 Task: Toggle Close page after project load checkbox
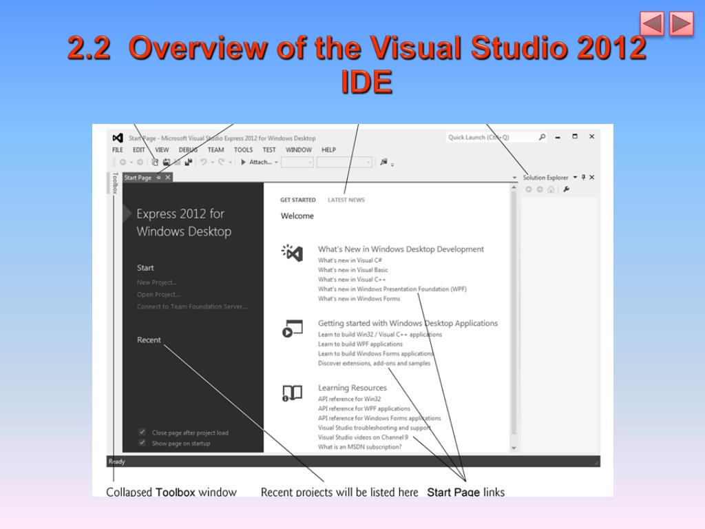pyautogui.click(x=142, y=433)
